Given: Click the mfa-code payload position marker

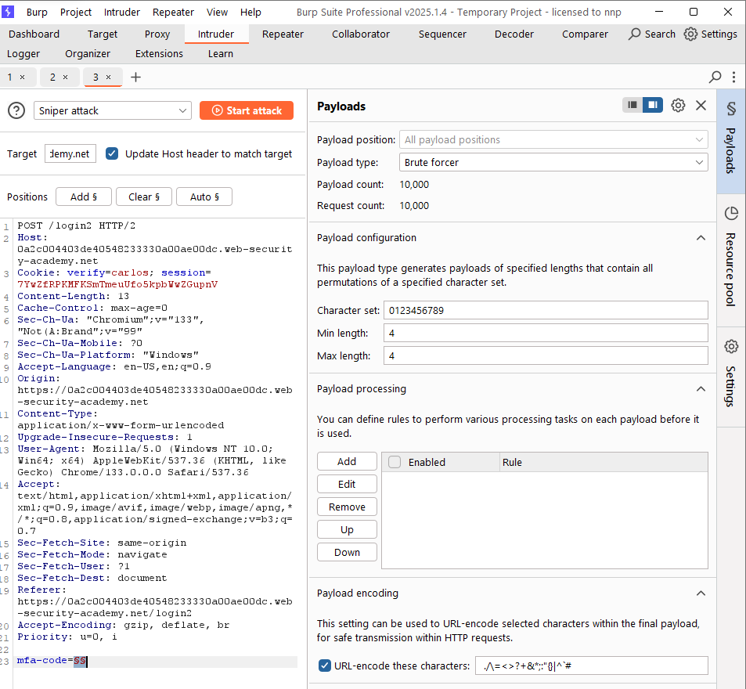Looking at the screenshot, I should click(80, 661).
